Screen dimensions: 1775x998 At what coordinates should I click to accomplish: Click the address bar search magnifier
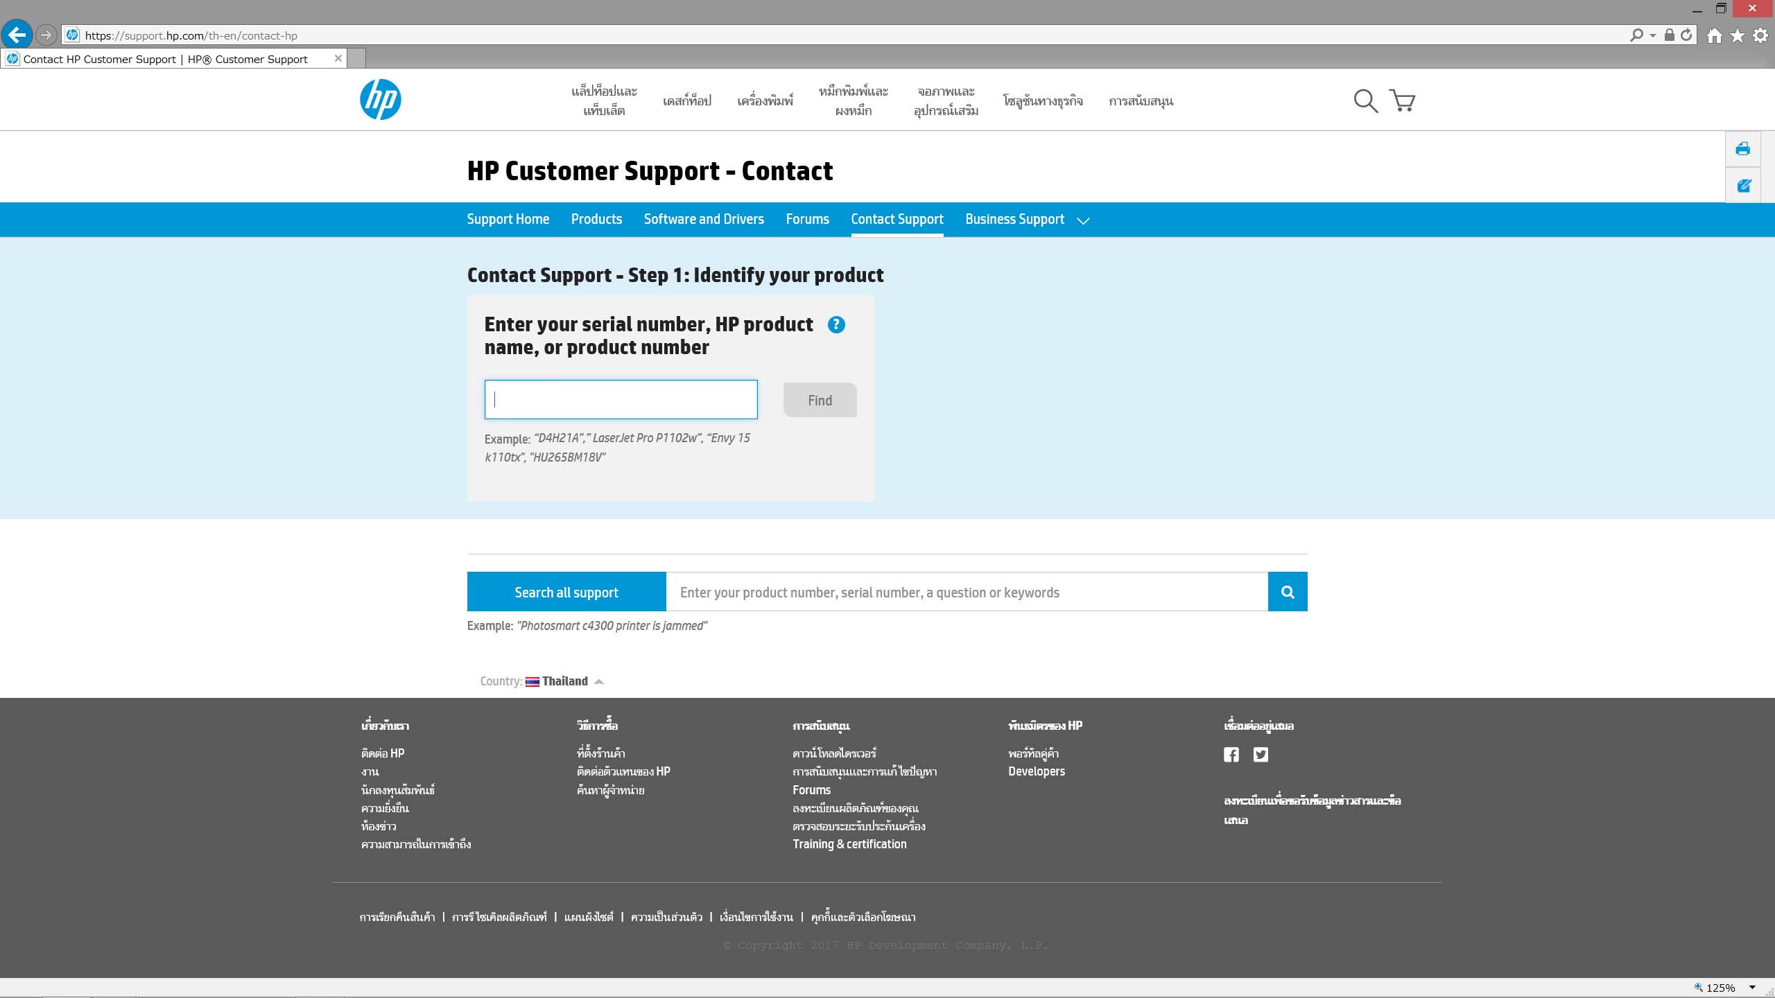pyautogui.click(x=1636, y=35)
